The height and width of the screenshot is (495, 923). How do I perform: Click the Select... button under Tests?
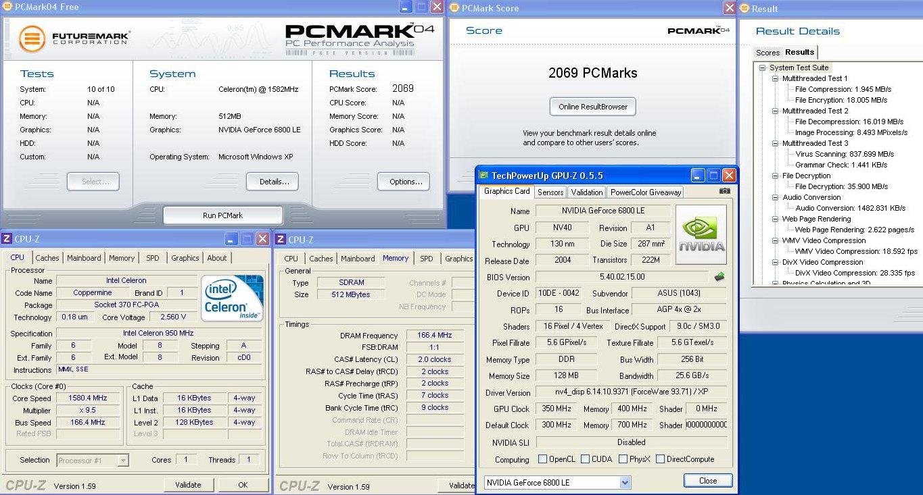tap(93, 182)
